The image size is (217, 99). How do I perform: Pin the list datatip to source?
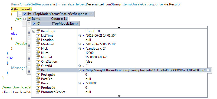[x=91, y=14]
